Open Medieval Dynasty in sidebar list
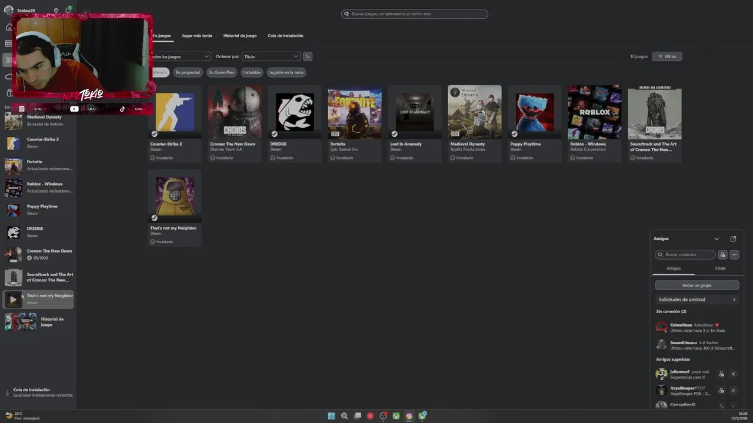753x423 pixels. coord(39,120)
